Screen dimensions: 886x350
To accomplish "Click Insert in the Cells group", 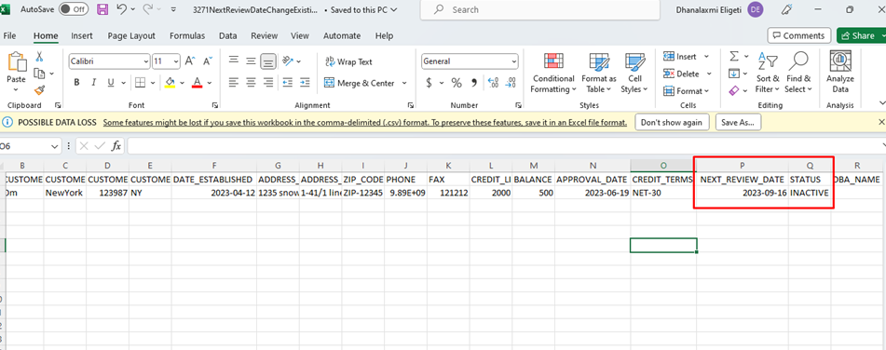I will tap(680, 57).
